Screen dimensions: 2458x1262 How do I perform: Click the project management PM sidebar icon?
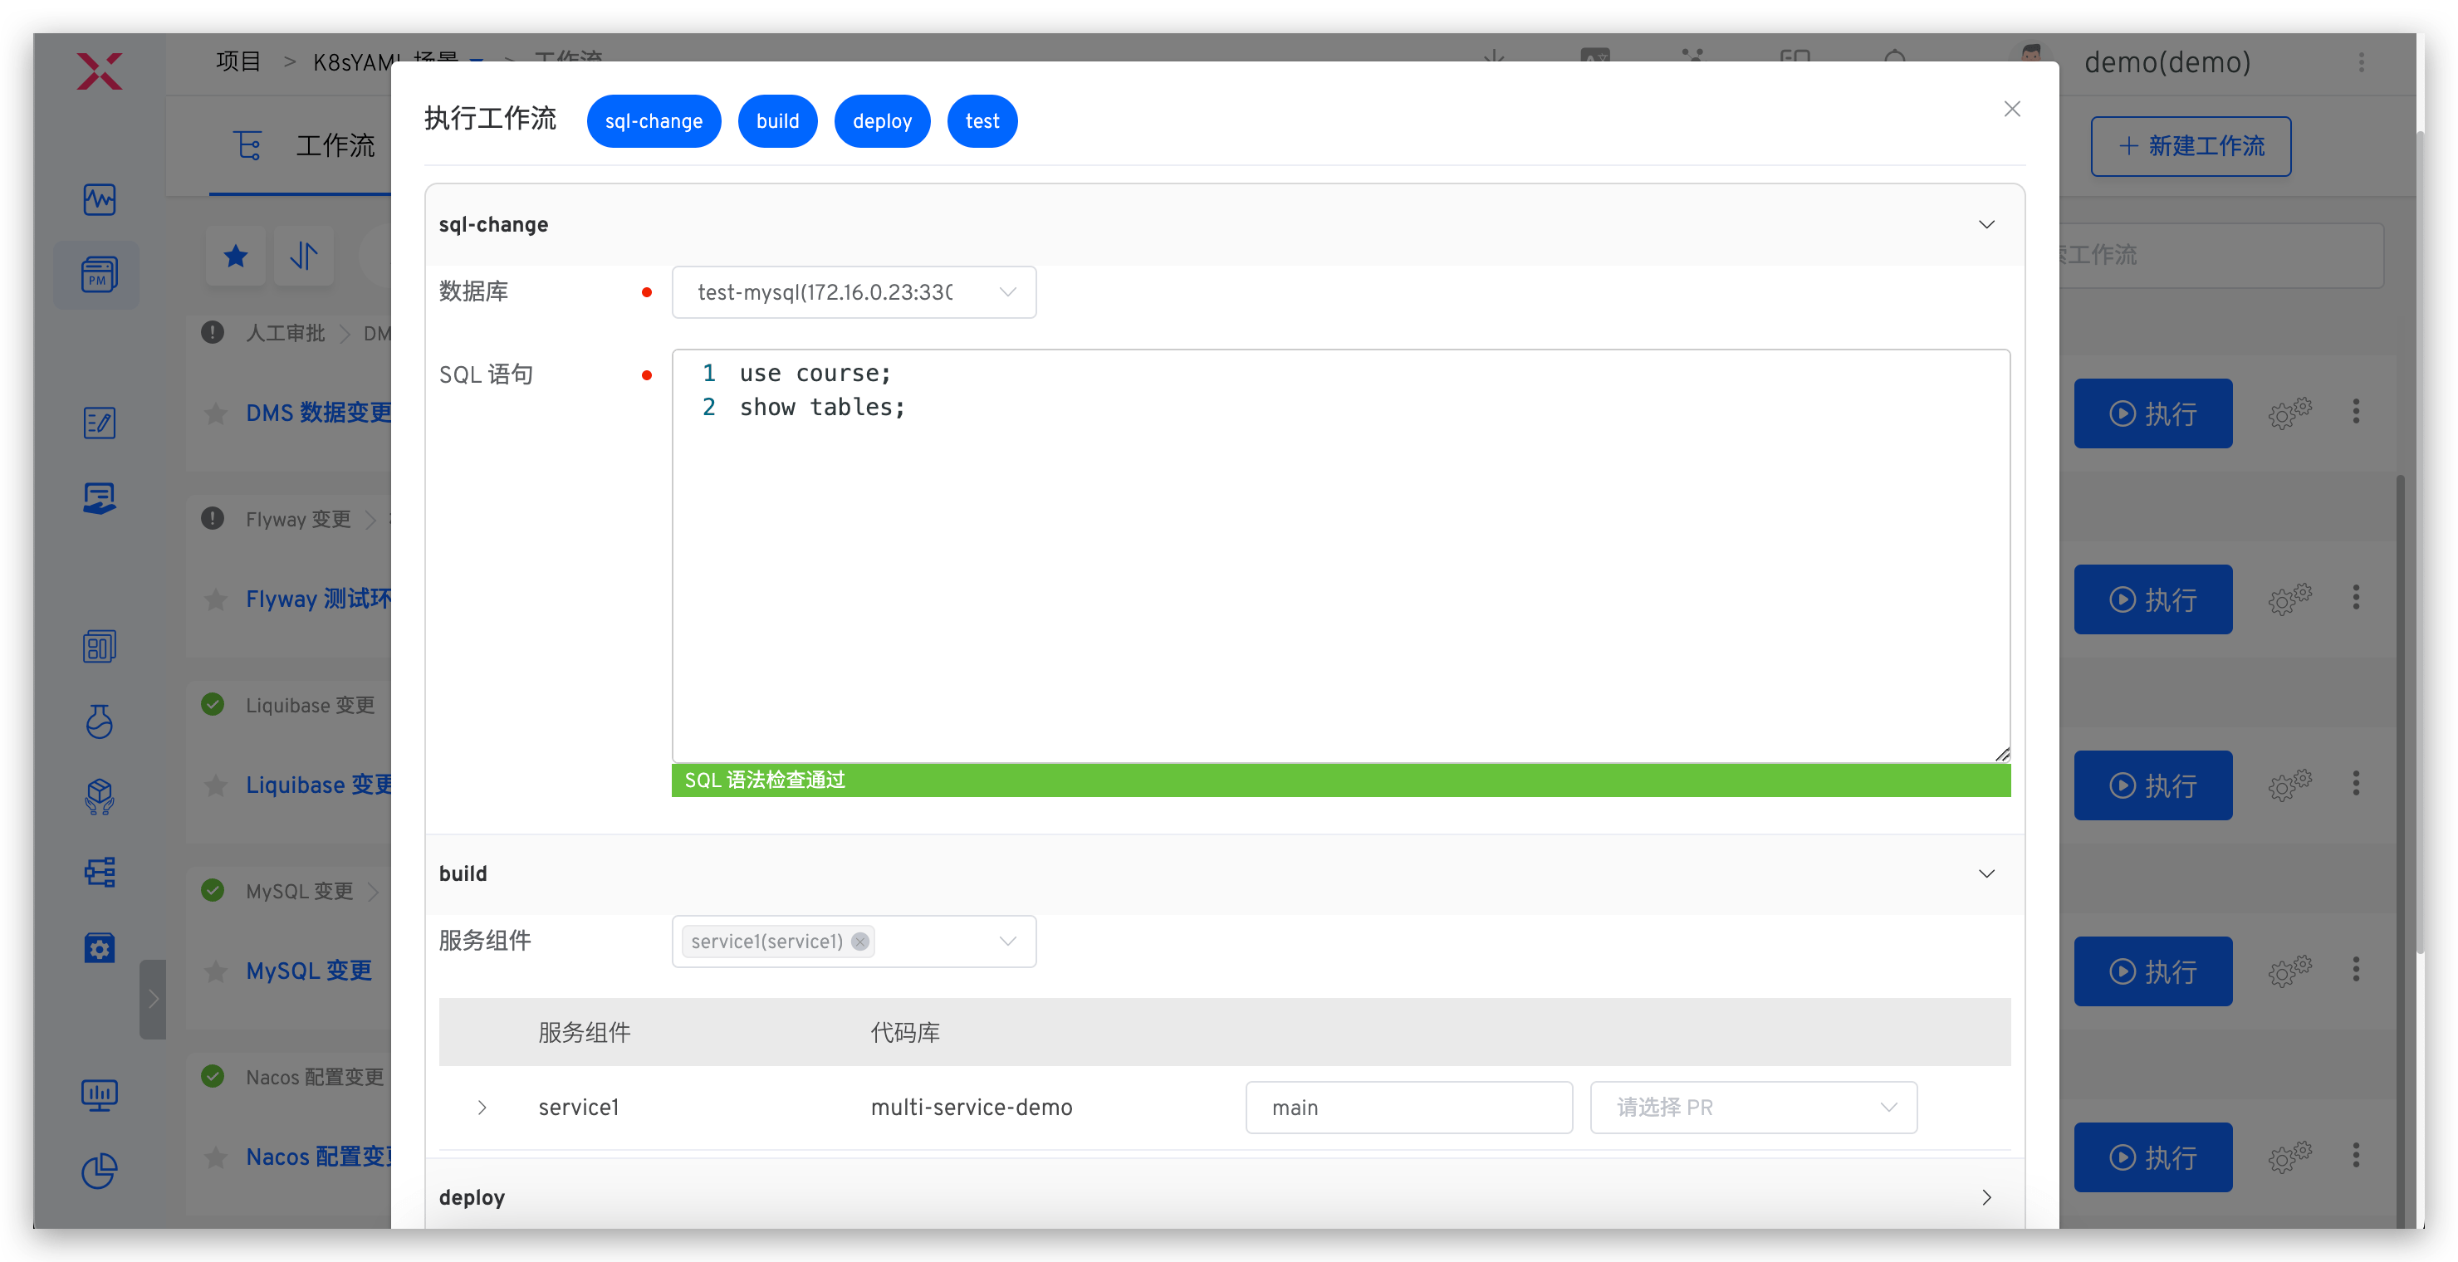click(x=98, y=275)
